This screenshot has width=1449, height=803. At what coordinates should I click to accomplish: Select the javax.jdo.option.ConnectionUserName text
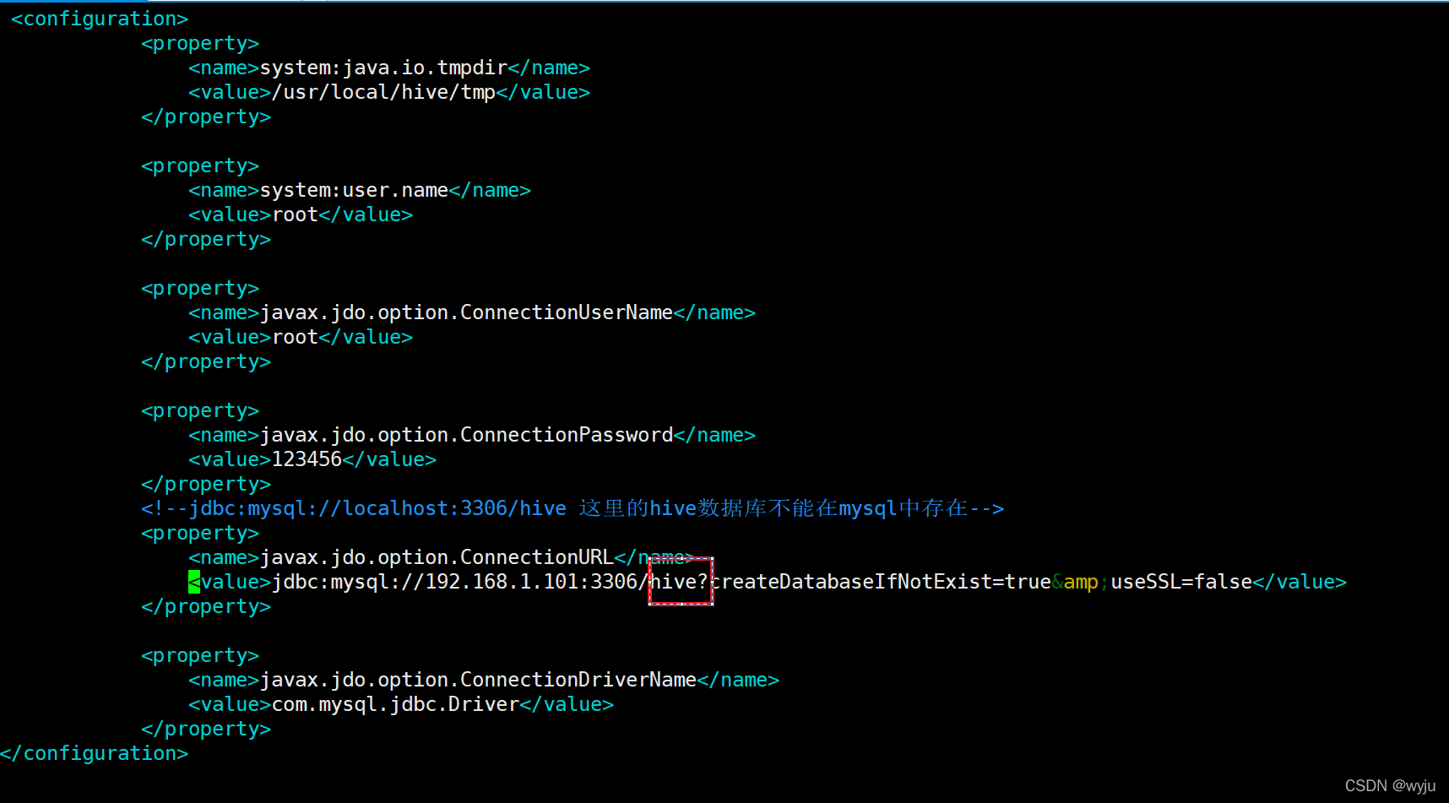pos(466,312)
